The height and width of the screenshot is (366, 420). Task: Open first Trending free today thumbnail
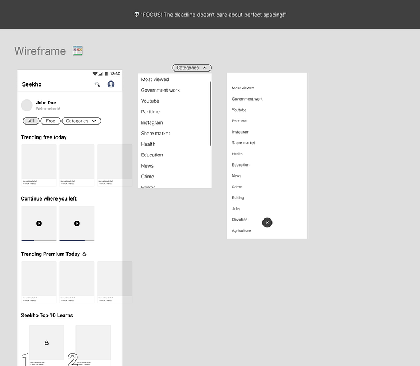pyautogui.click(x=39, y=162)
